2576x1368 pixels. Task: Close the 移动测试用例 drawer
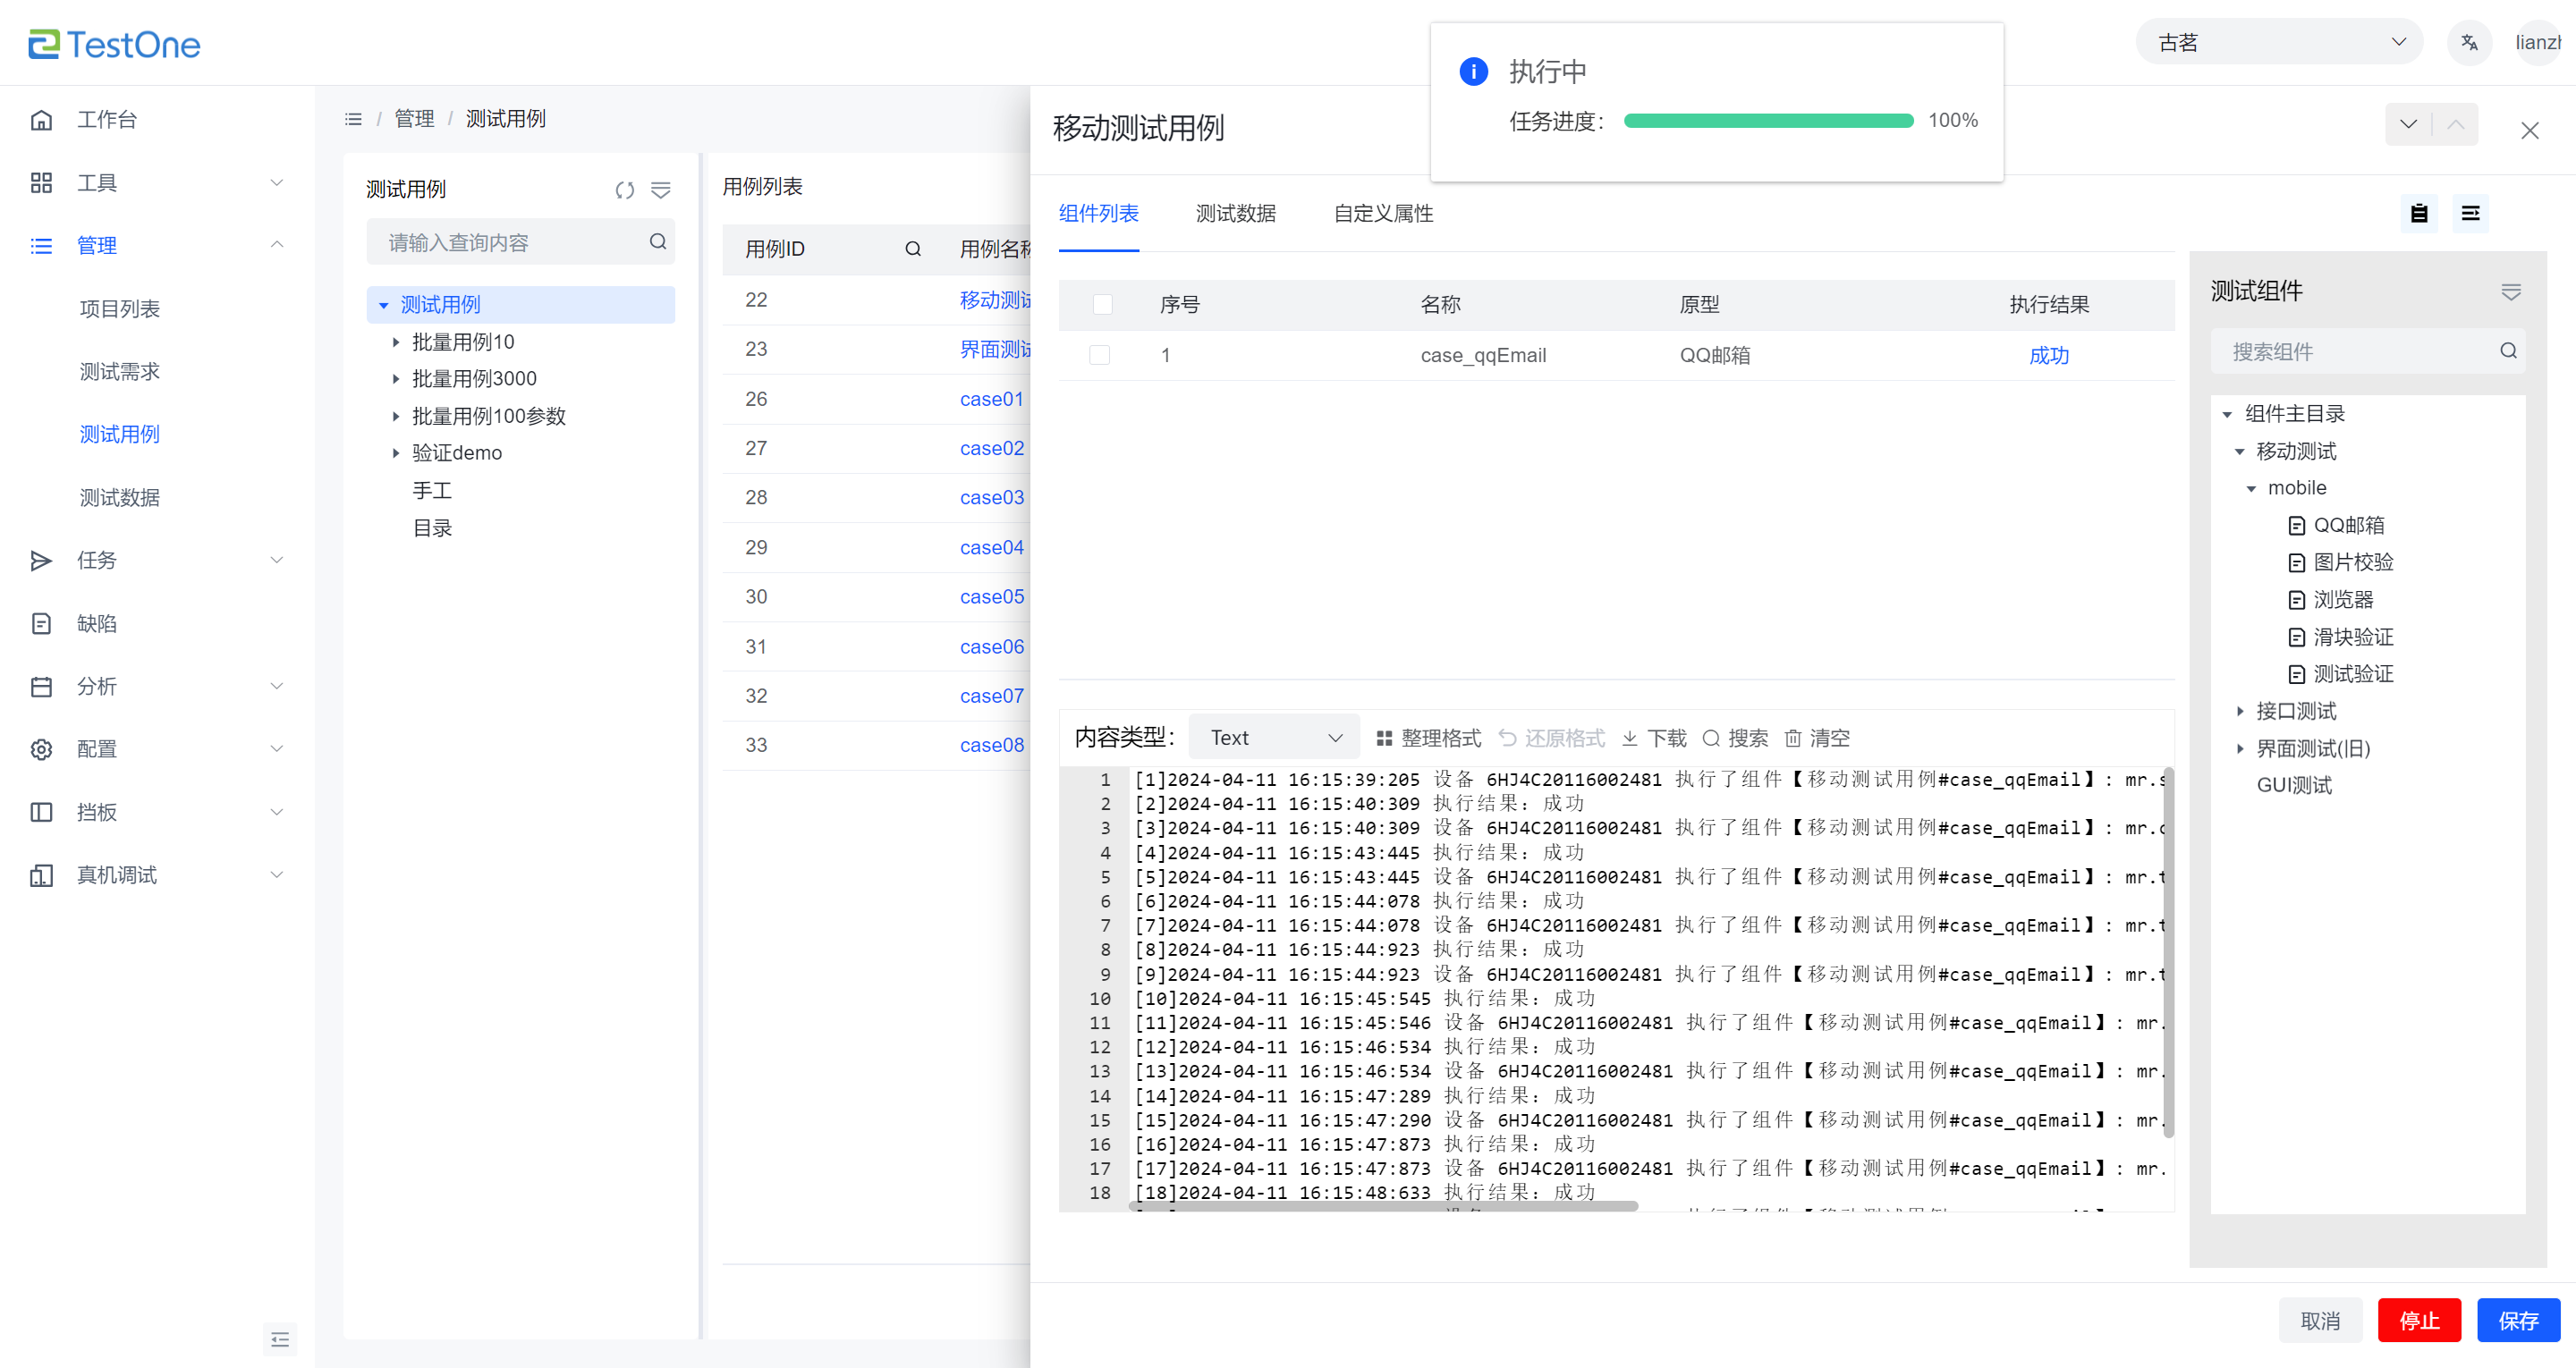(x=2530, y=131)
